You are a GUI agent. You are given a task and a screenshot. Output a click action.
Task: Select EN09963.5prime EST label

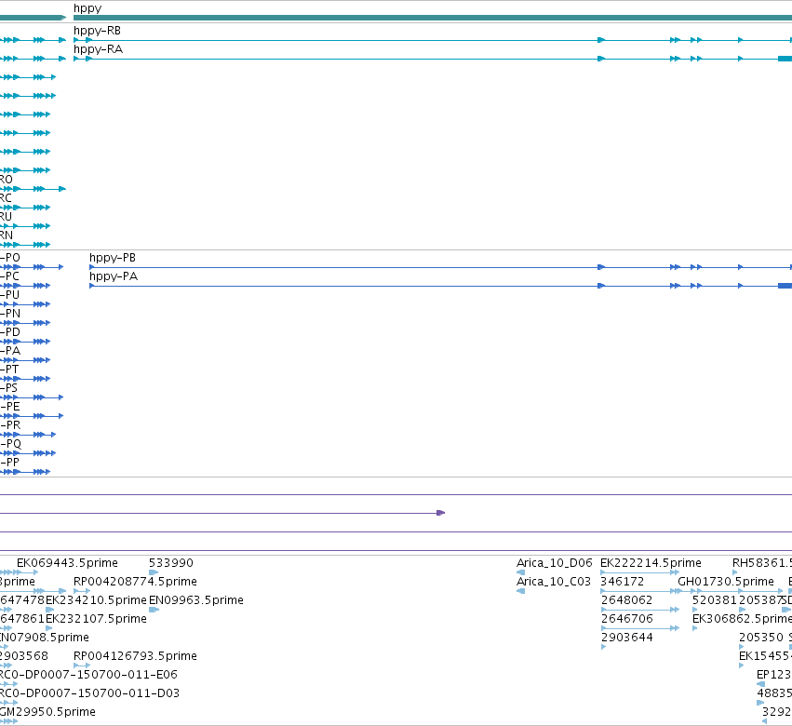click(196, 600)
